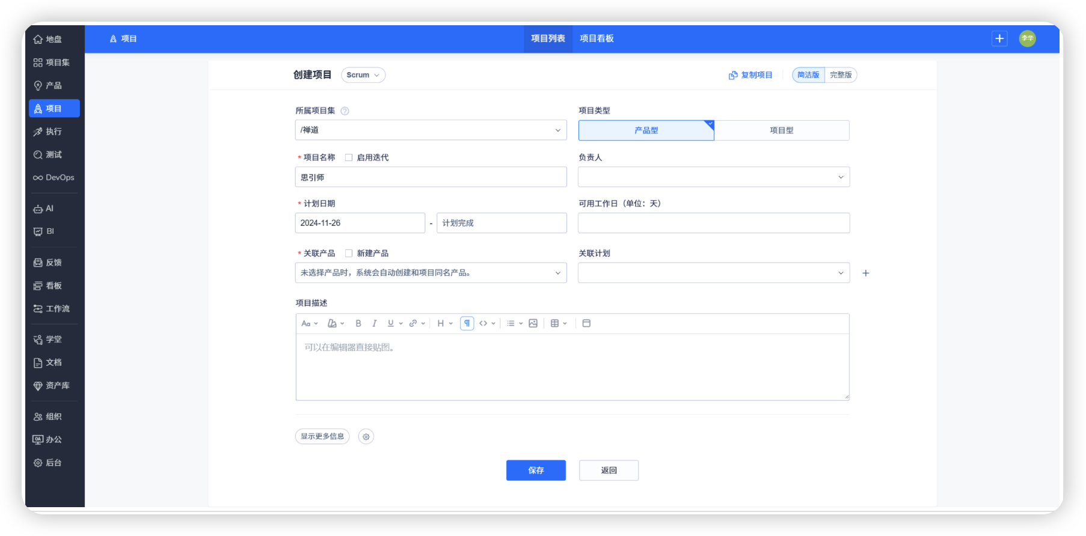Viewport: 1086px width, 536px height.
Task: Click the help icon beside 所属项目集
Action: (345, 111)
